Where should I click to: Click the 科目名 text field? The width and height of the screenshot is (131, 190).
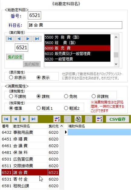point(75,25)
